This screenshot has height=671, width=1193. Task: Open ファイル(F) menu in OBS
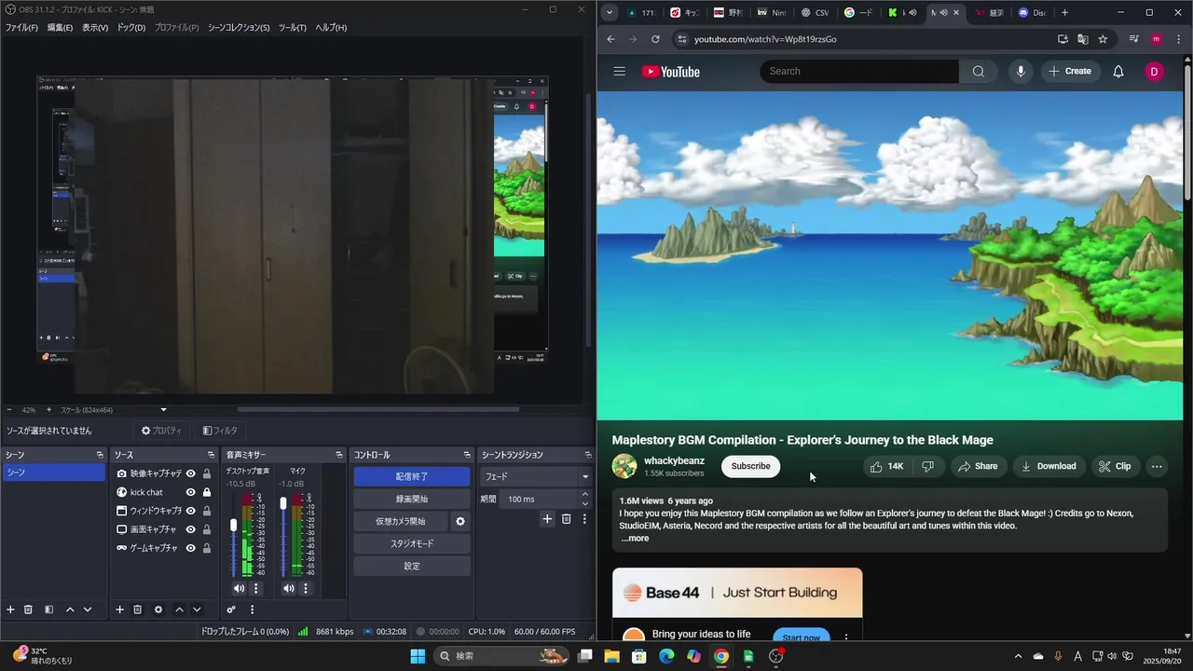(21, 28)
